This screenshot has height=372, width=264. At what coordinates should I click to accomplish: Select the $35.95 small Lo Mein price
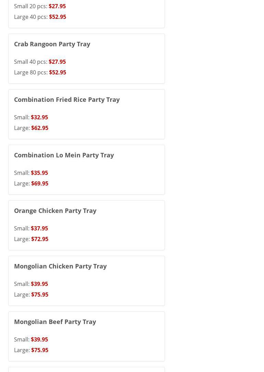click(x=39, y=173)
